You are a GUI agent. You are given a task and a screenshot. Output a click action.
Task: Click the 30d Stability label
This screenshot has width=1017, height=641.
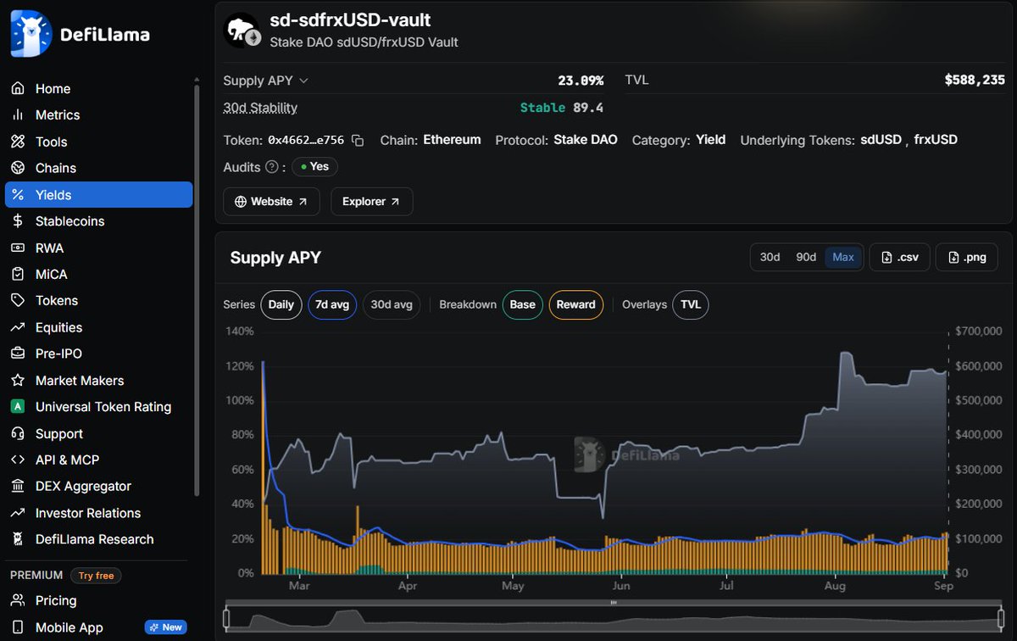[x=260, y=108]
